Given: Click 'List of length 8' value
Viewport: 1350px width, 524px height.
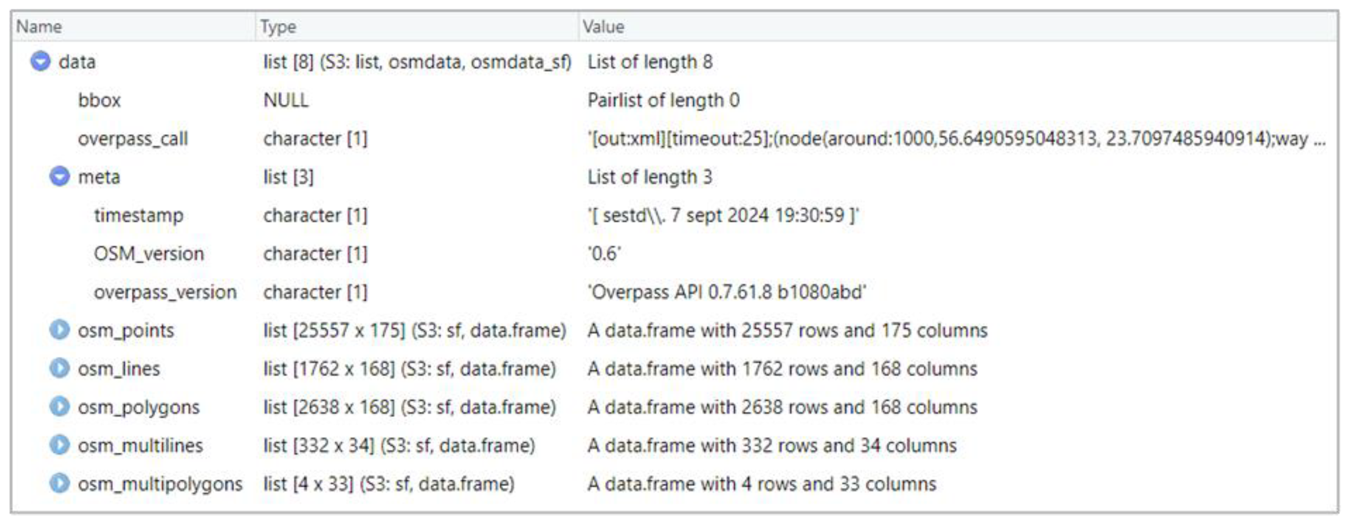Looking at the screenshot, I should pyautogui.click(x=650, y=62).
